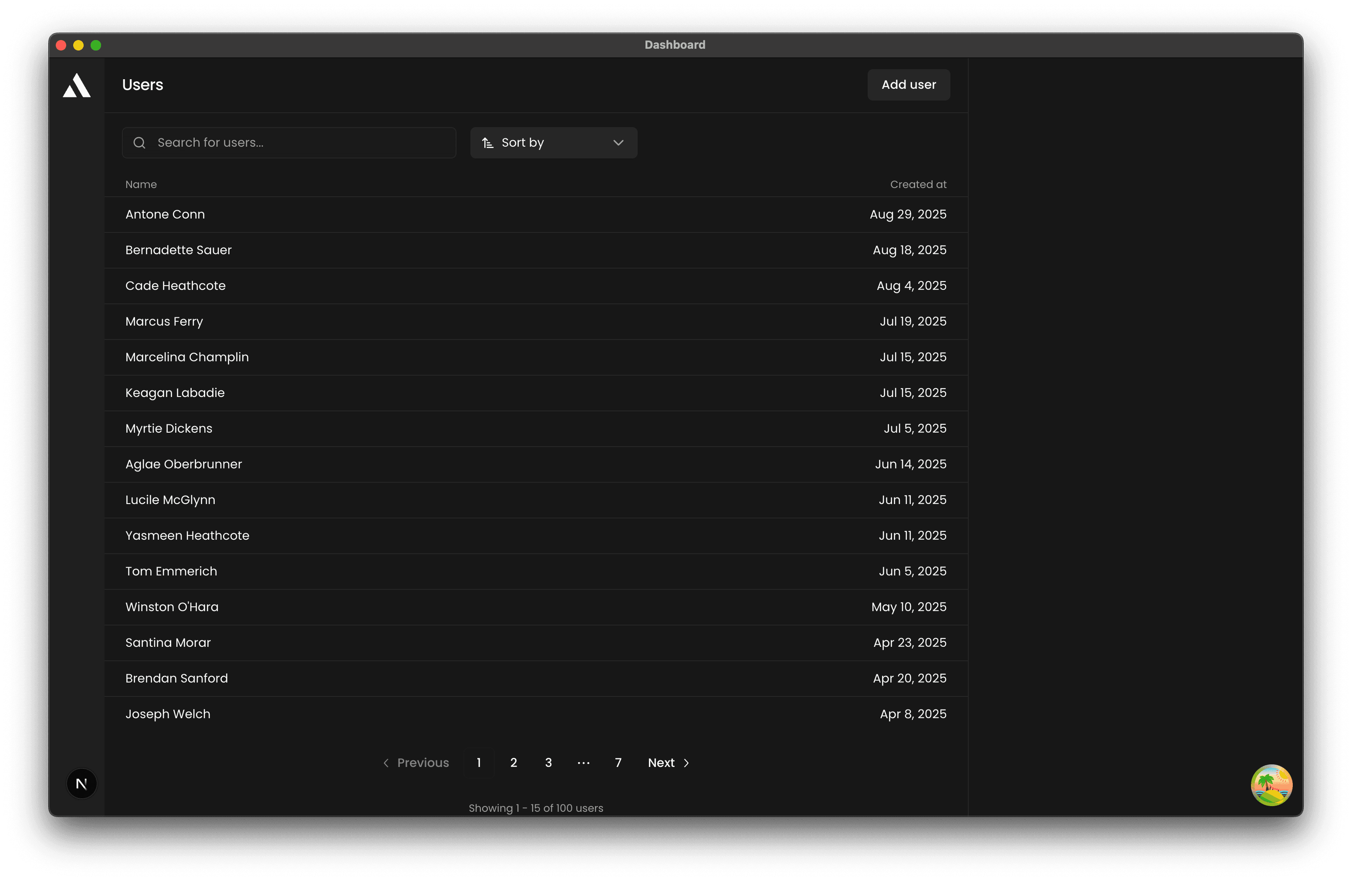Select Lucile McGlynn in the table
The height and width of the screenshot is (881, 1352).
tap(536, 501)
